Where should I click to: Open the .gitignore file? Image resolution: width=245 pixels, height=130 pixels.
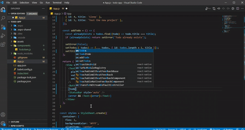pos(27,57)
